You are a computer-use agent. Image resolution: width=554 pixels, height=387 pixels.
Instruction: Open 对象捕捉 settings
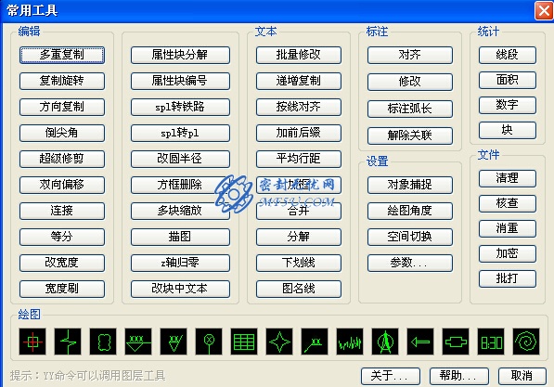tap(410, 185)
